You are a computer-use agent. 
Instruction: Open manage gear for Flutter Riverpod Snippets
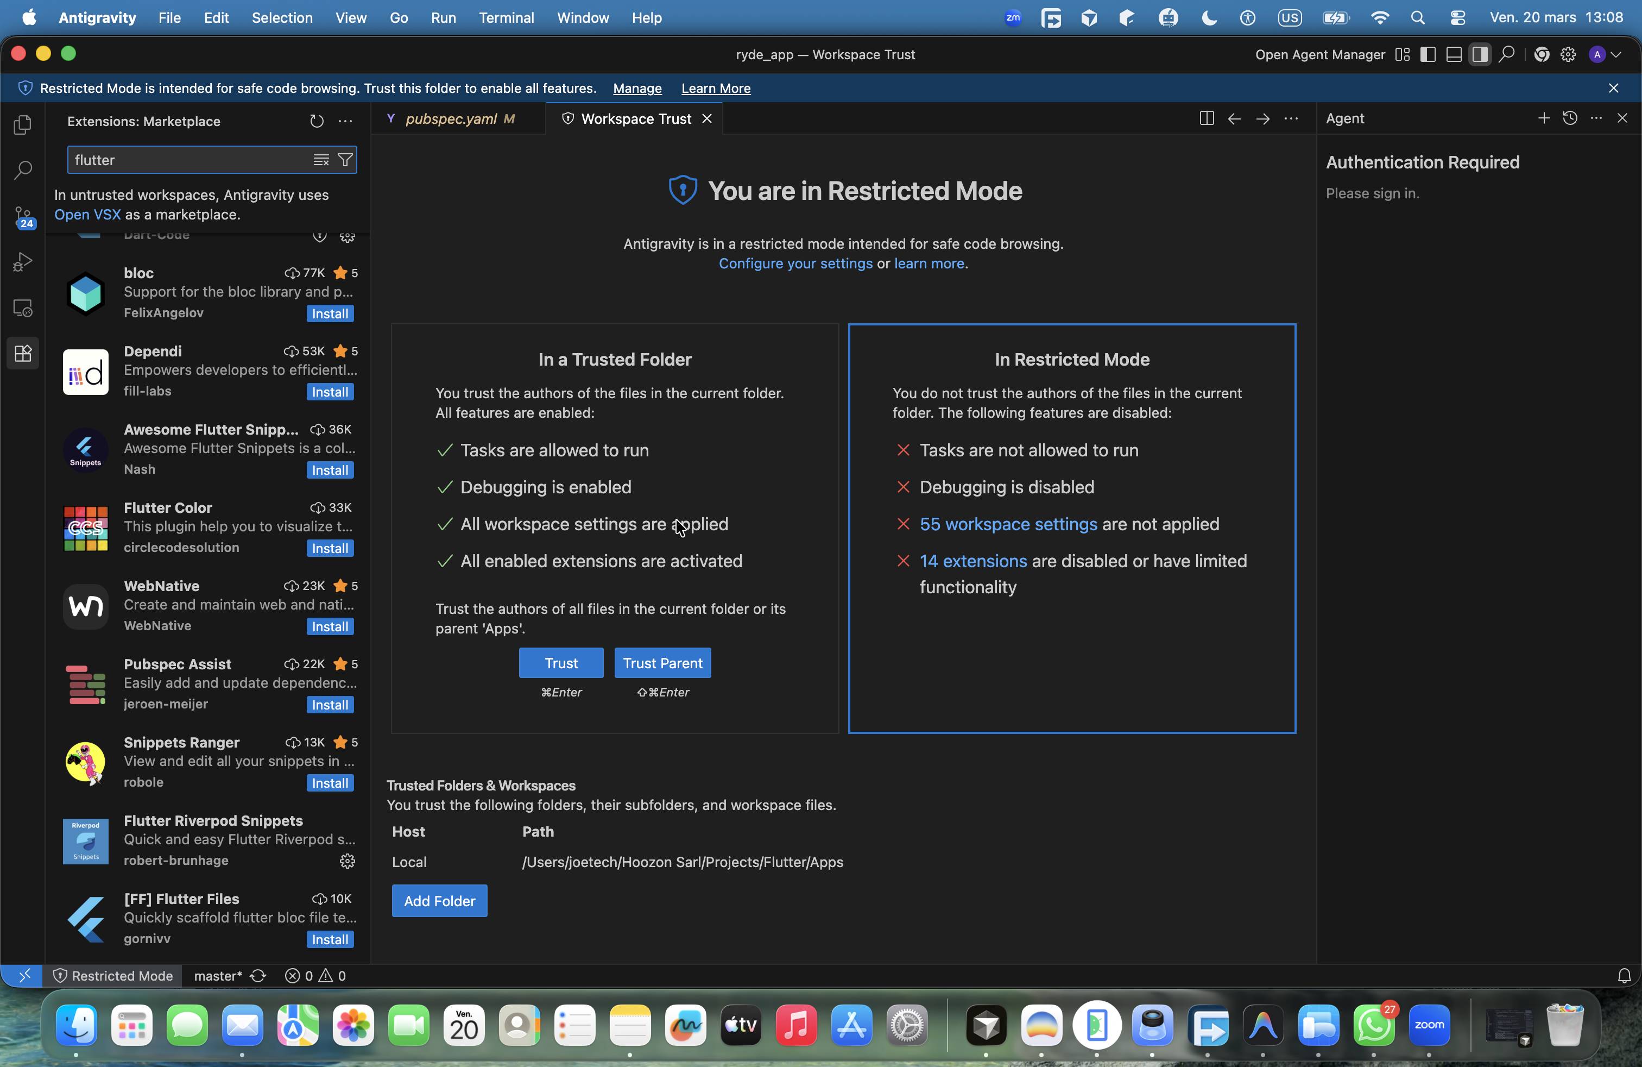(347, 861)
